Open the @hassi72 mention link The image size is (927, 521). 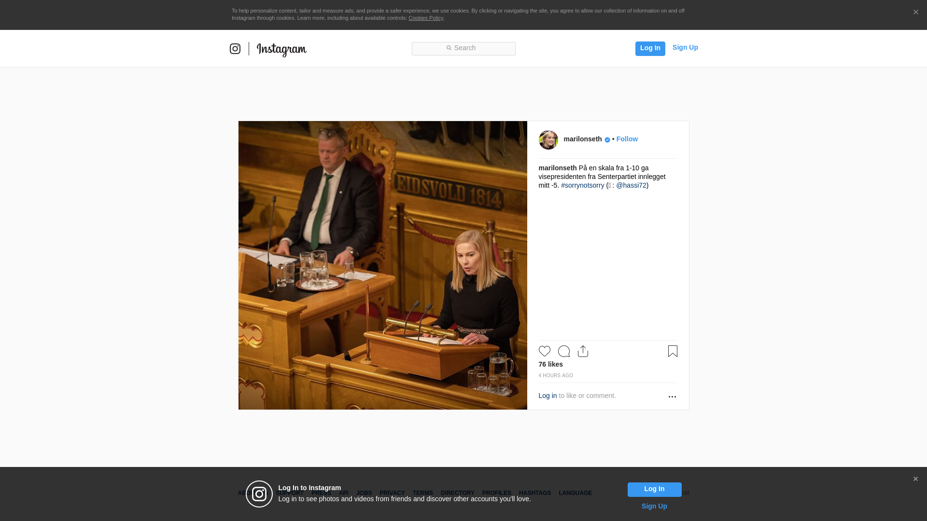coord(631,185)
